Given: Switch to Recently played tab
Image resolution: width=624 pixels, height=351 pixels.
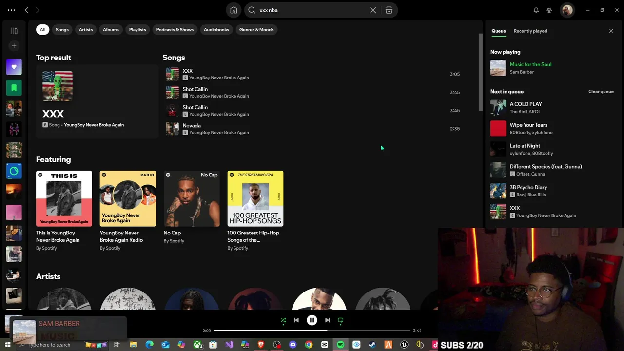Looking at the screenshot, I should pyautogui.click(x=530, y=31).
